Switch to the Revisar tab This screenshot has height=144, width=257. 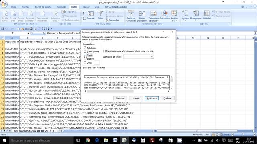pos(86,7)
